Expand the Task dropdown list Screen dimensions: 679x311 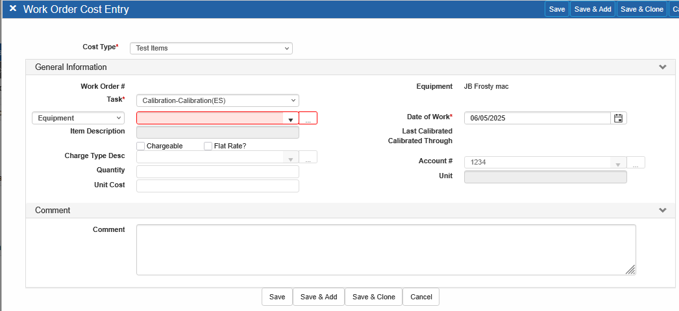(x=217, y=100)
